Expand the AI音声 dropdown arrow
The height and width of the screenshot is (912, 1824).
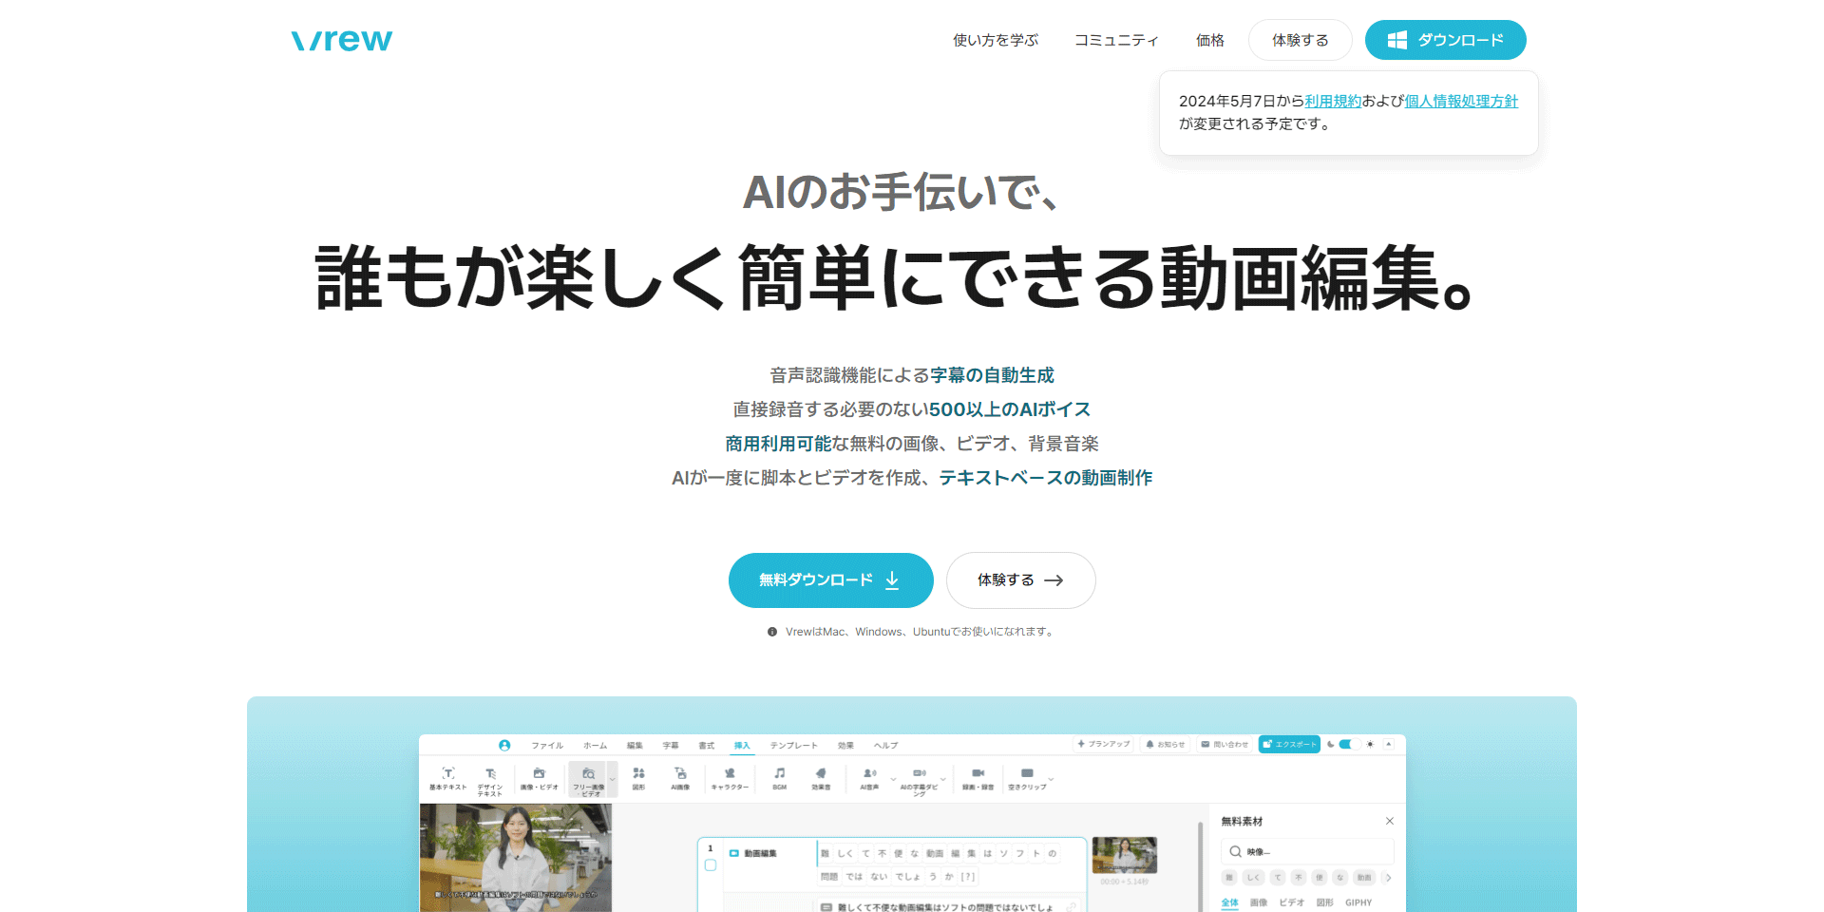pos(893,779)
